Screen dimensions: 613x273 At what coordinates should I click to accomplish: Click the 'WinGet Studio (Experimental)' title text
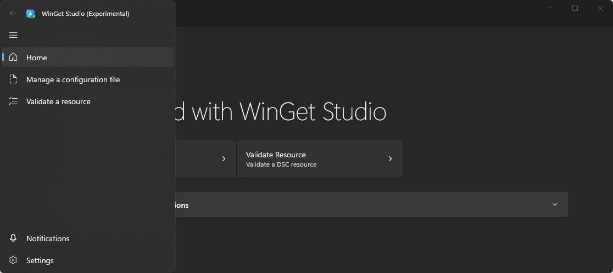pyautogui.click(x=86, y=14)
